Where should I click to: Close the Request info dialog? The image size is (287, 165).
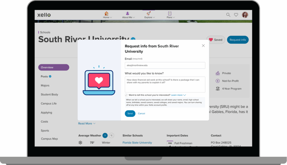point(203,46)
